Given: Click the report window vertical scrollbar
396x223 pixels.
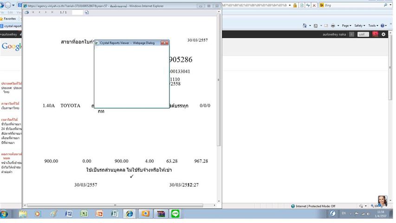Looking at the screenshot, I should 219,79.
